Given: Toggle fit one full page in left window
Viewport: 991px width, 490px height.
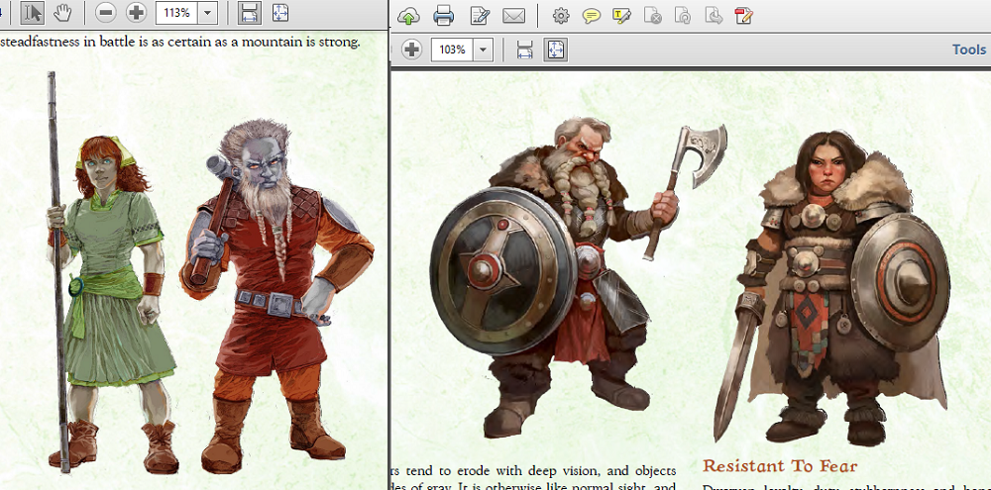Looking at the screenshot, I should click(x=280, y=13).
